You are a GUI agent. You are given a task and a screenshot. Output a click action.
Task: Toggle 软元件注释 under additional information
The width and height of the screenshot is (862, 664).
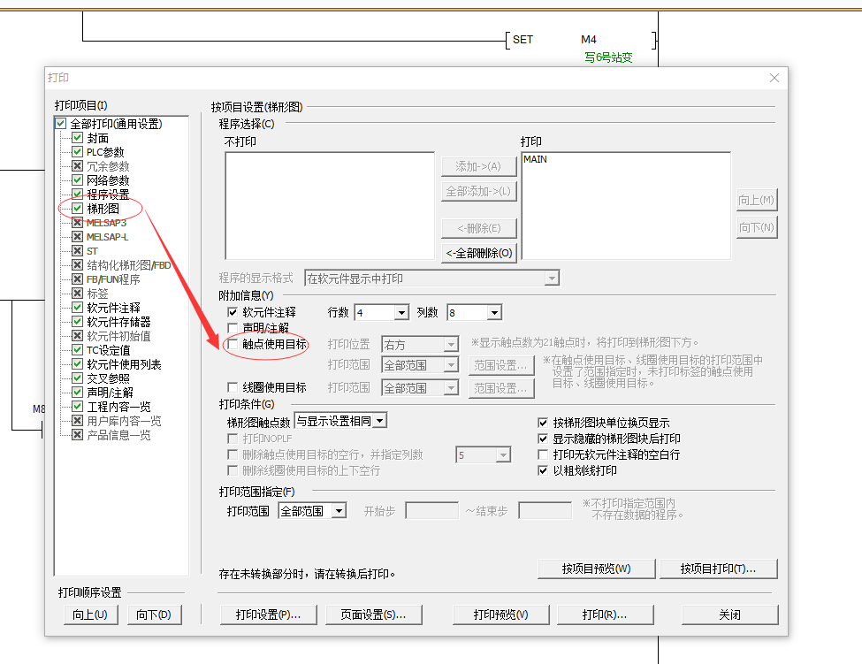(x=233, y=312)
